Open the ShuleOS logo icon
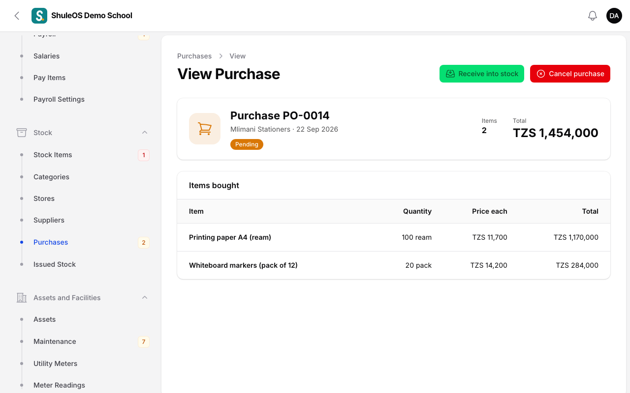630x393 pixels. click(39, 16)
